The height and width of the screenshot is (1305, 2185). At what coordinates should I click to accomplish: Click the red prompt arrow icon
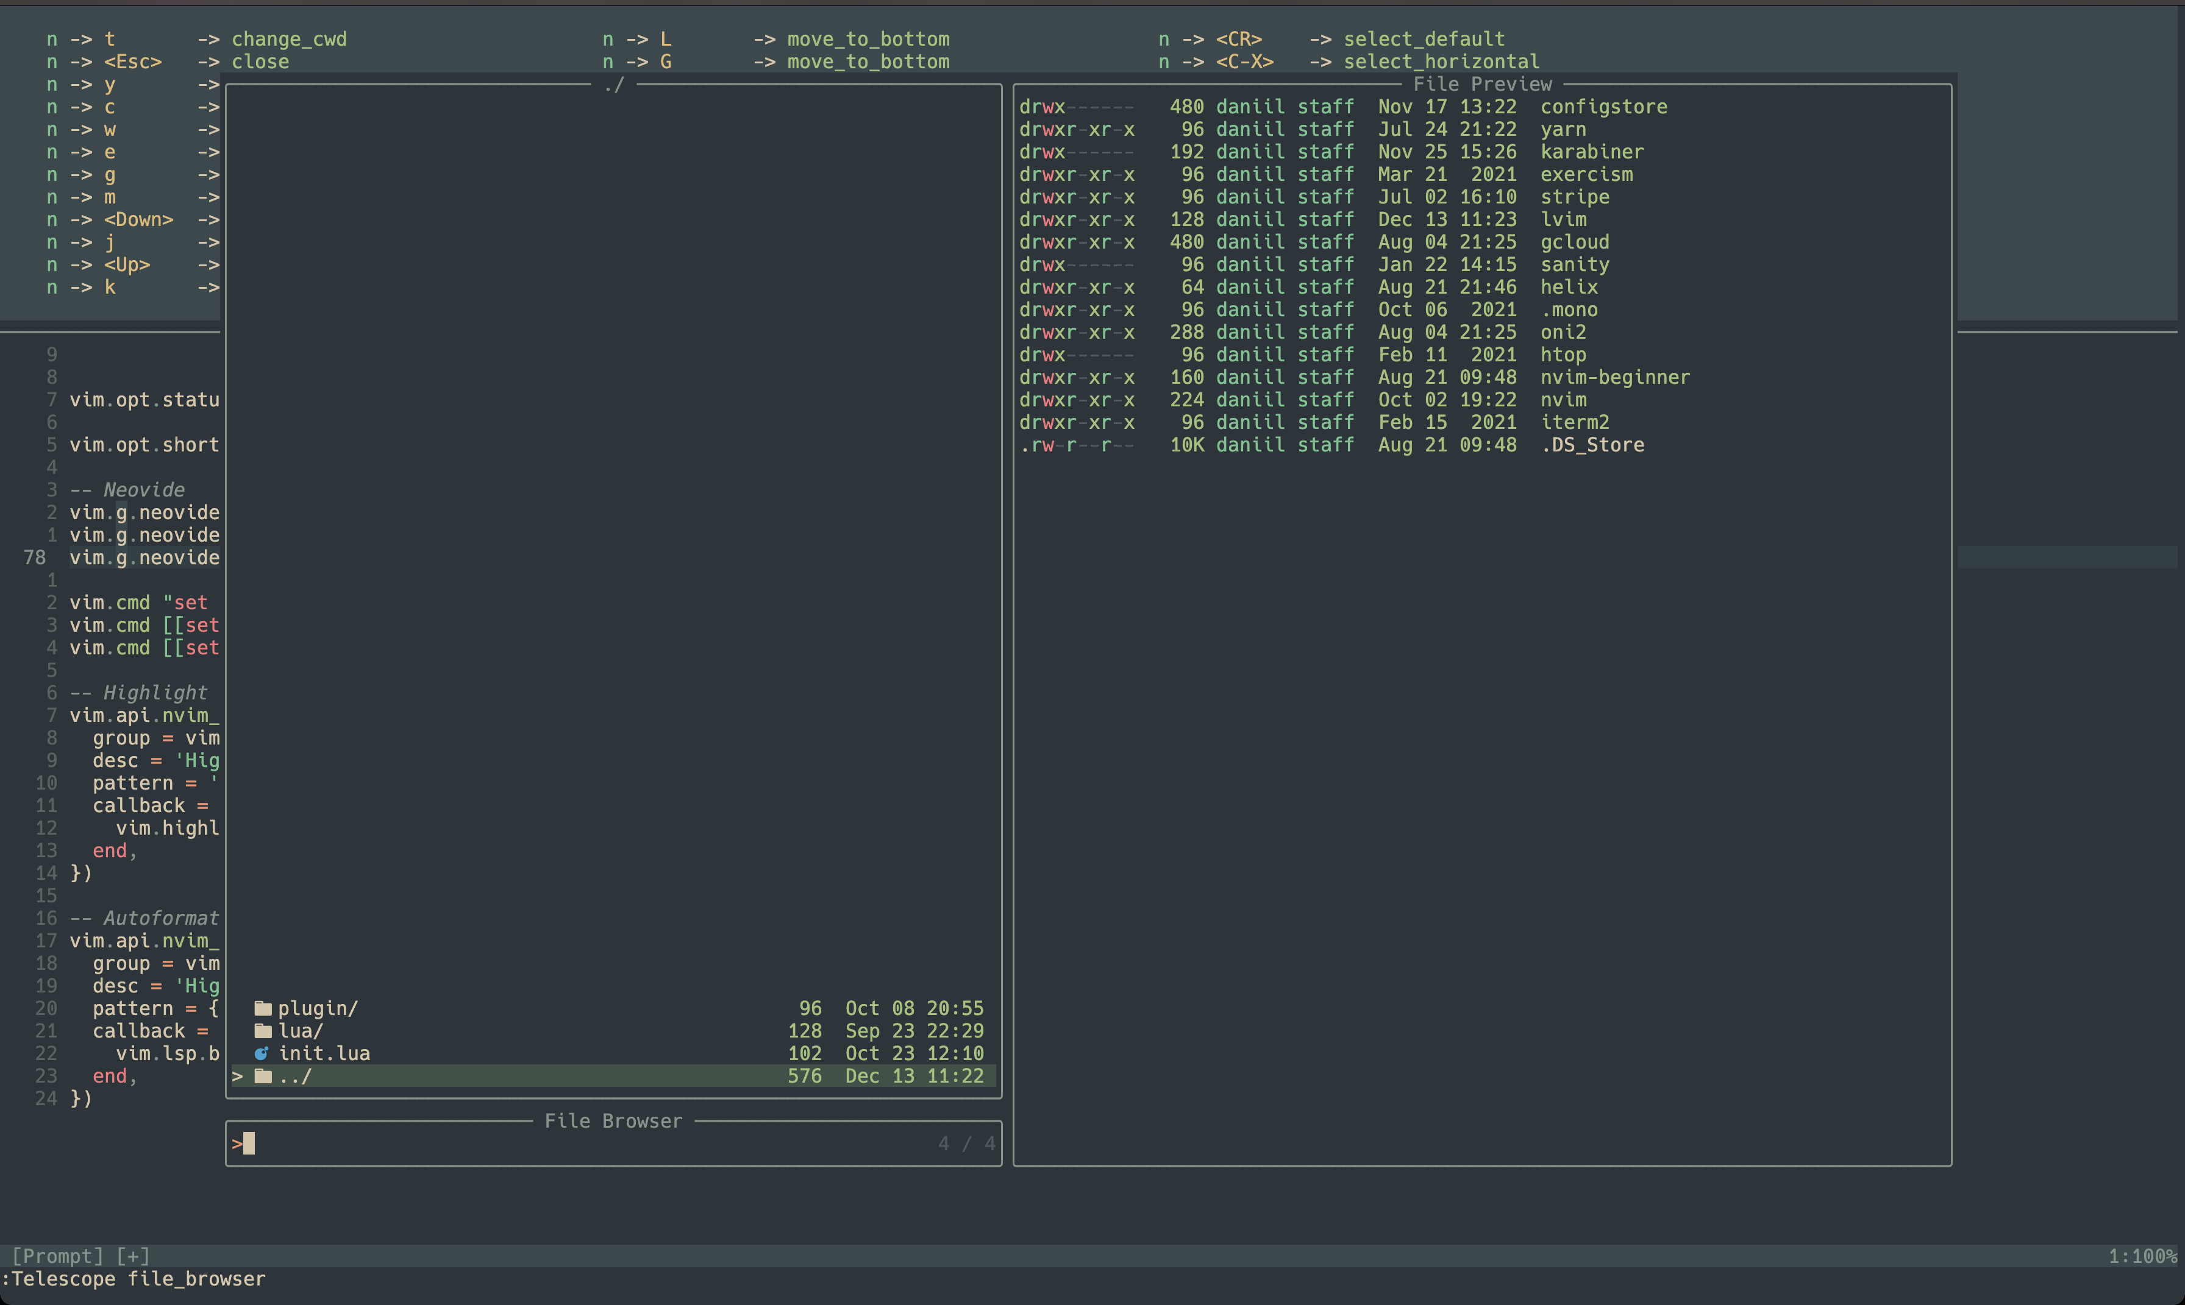click(x=236, y=1144)
